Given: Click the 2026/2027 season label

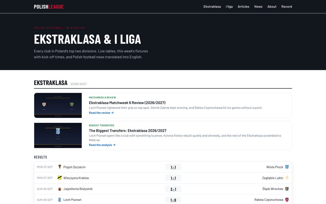Looking at the screenshot, I should [x=79, y=84].
